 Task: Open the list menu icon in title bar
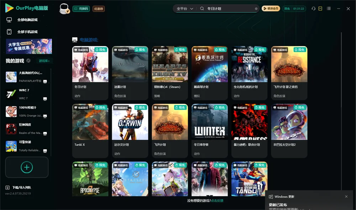click(x=329, y=9)
